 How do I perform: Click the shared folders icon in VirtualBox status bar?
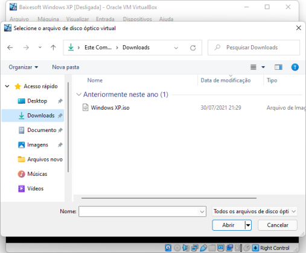[x=212, y=248]
